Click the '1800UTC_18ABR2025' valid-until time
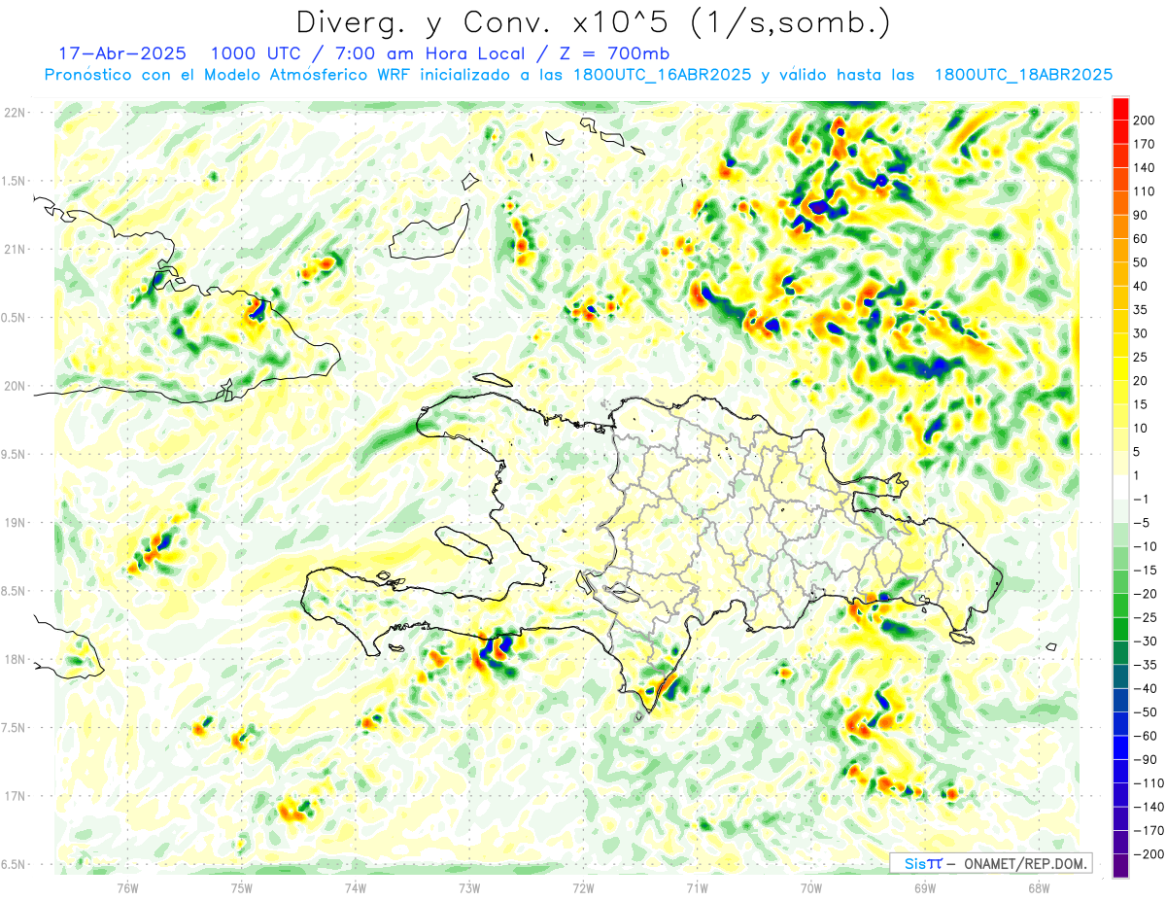 (x=1023, y=75)
